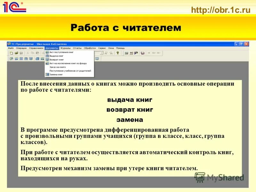
Task: Click the bold slide text выдача книг
Action: click(x=130, y=100)
